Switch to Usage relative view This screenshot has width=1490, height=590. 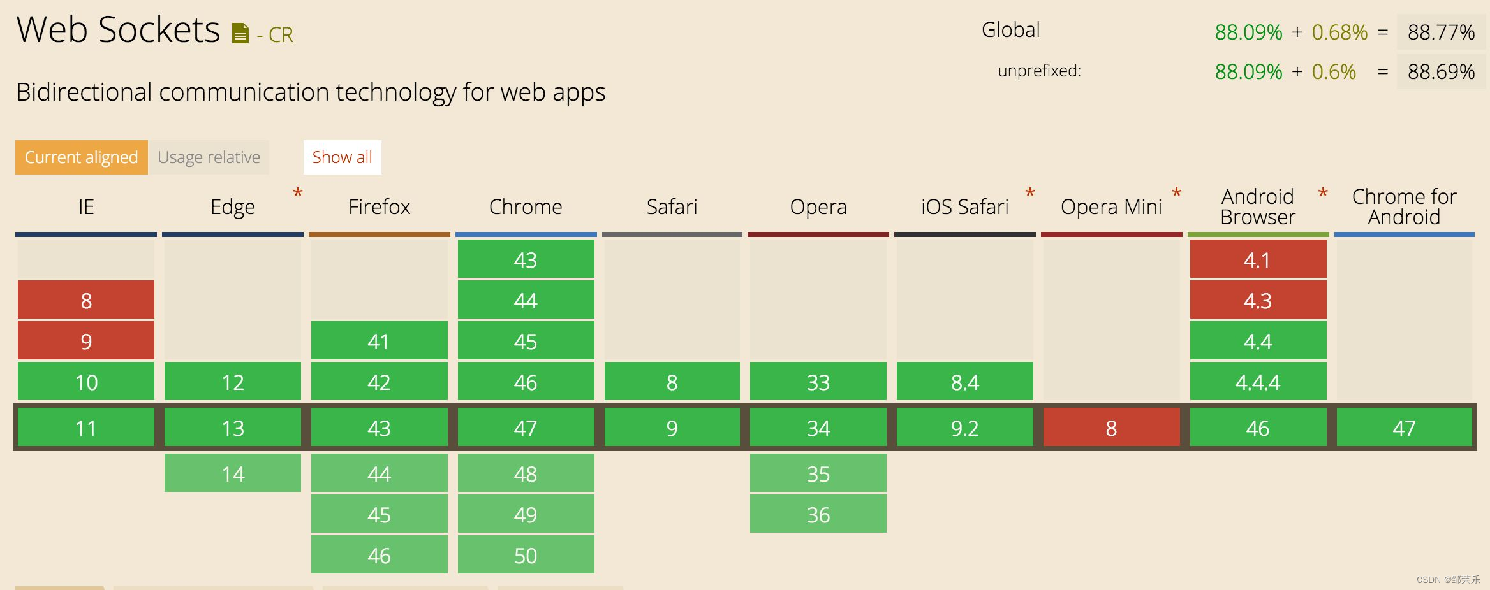click(x=209, y=157)
